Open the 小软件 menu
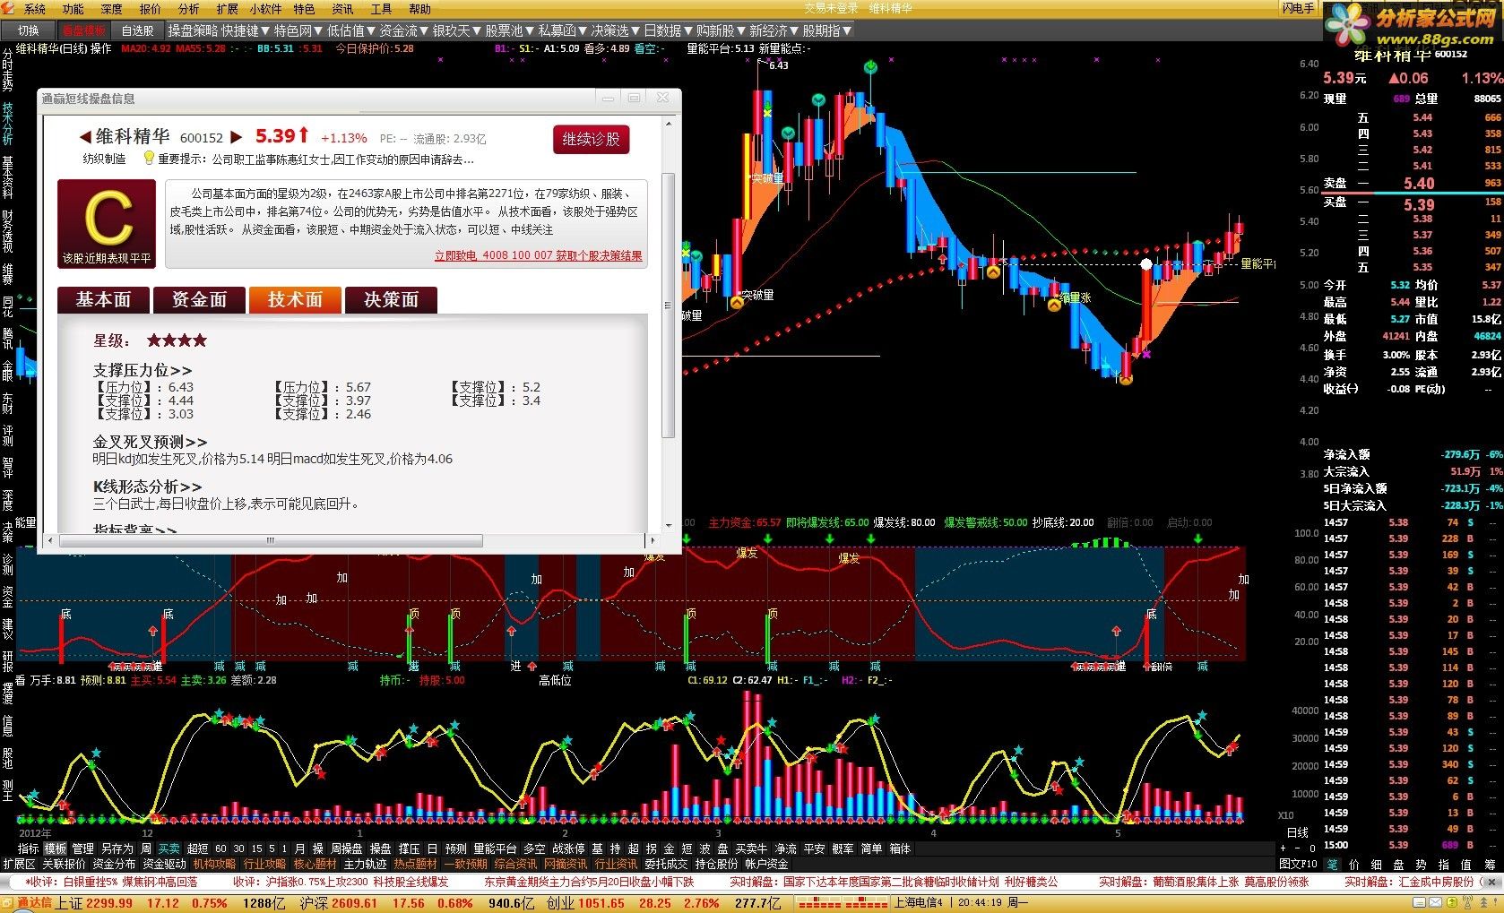Screen dimensions: 1504x913 (265, 9)
